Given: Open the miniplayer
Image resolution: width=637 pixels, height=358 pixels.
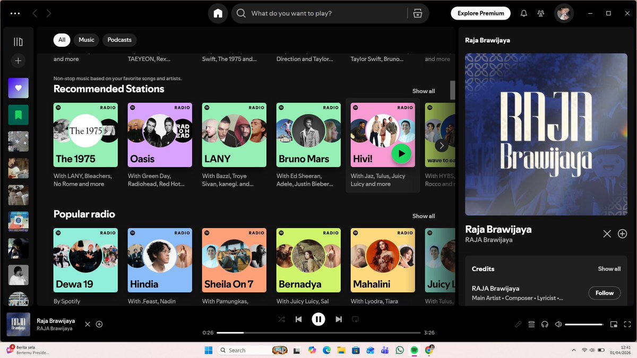Looking at the screenshot, I should pyautogui.click(x=614, y=324).
